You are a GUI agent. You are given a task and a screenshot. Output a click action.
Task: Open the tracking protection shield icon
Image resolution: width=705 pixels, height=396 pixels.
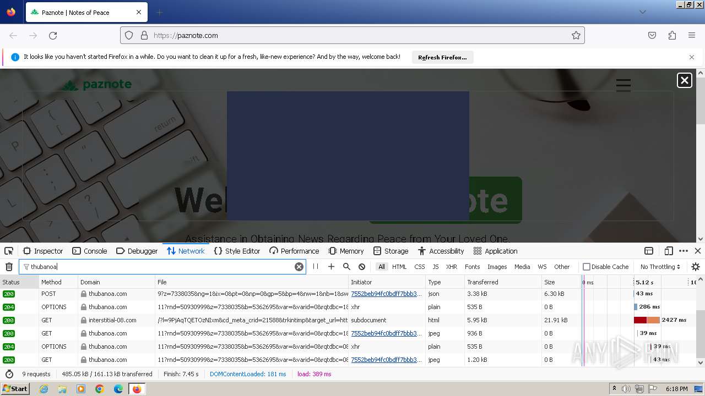(x=129, y=35)
